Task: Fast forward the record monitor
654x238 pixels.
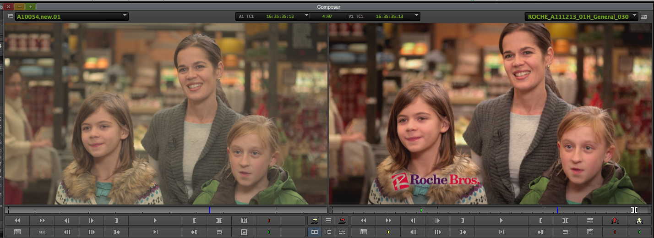Action: click(388, 221)
